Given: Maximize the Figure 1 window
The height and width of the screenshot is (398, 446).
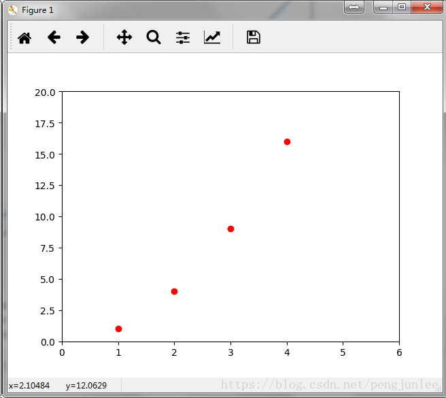Looking at the screenshot, I should tap(402, 7).
